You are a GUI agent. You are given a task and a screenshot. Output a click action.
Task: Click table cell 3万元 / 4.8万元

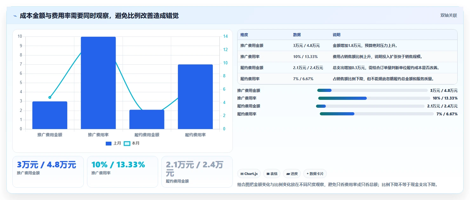pos(306,46)
